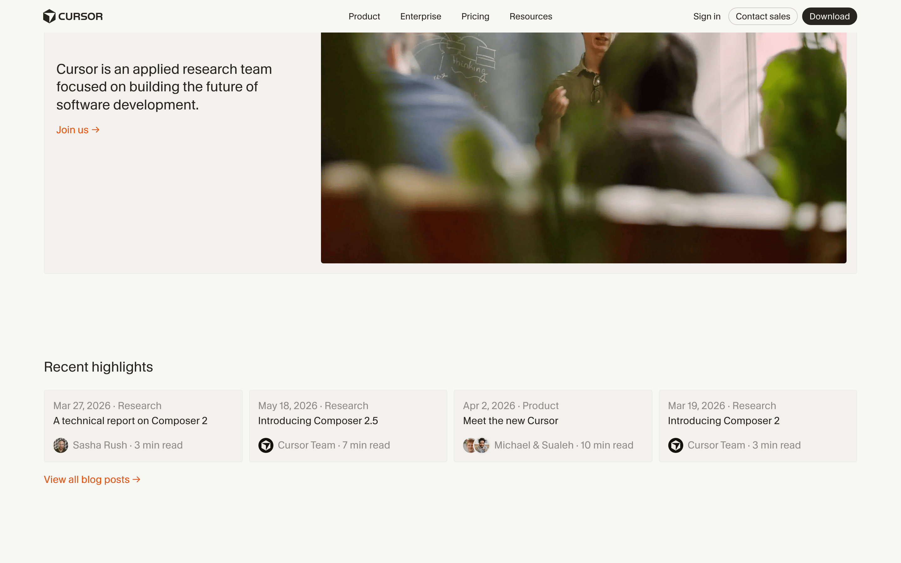Image resolution: width=901 pixels, height=563 pixels.
Task: Click Mar 19, 2026 · Research label
Action: 722,405
